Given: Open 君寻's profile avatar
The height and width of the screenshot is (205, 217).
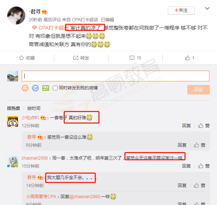Looking at the screenshot, I should 16,15.
